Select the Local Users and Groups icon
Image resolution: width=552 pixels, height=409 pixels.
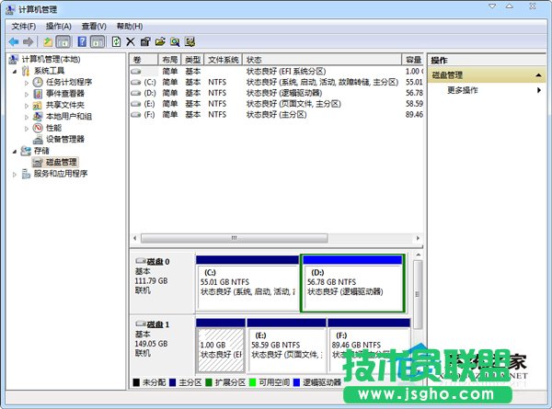(38, 116)
